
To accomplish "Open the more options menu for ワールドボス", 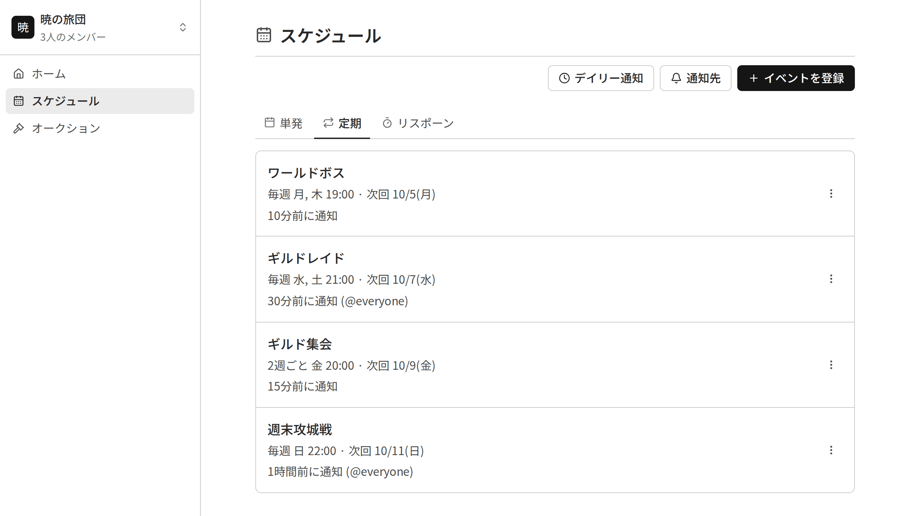I will 831,193.
